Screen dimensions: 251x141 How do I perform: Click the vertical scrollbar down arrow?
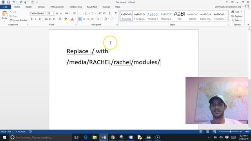tap(249, 128)
